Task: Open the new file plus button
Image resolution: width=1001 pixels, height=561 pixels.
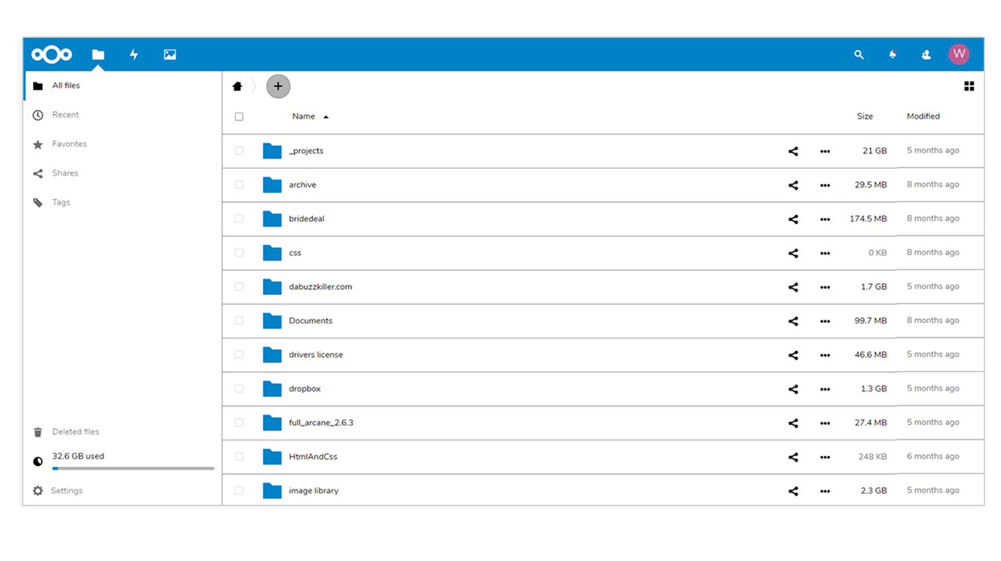Action: pyautogui.click(x=278, y=86)
